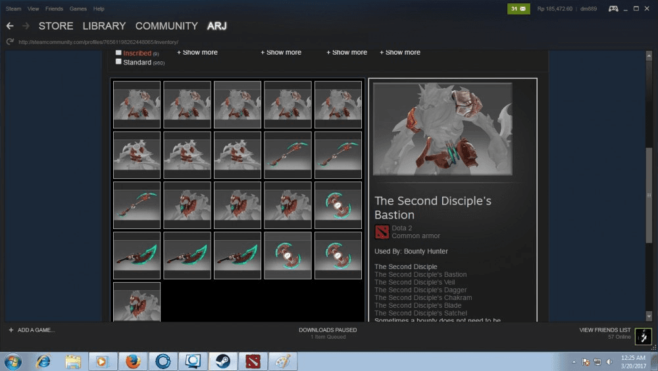Click the wallet balance Rp 185,472.60

coord(555,9)
